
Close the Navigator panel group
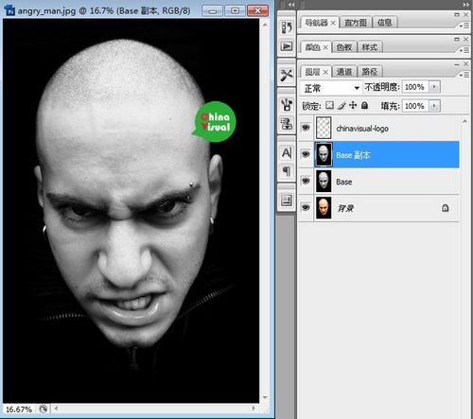point(465,14)
